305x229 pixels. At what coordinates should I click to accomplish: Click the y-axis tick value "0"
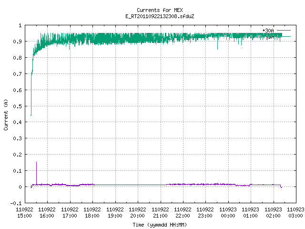click(20, 187)
